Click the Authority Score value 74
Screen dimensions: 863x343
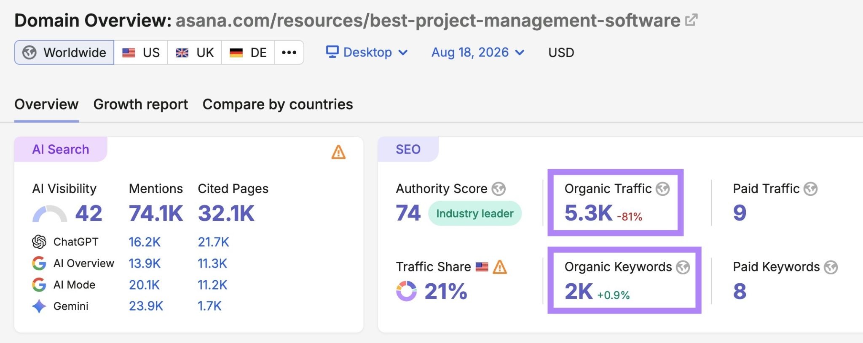coord(408,213)
